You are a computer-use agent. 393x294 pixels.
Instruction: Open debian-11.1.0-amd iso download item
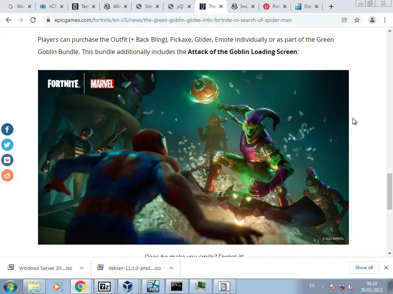point(129,268)
